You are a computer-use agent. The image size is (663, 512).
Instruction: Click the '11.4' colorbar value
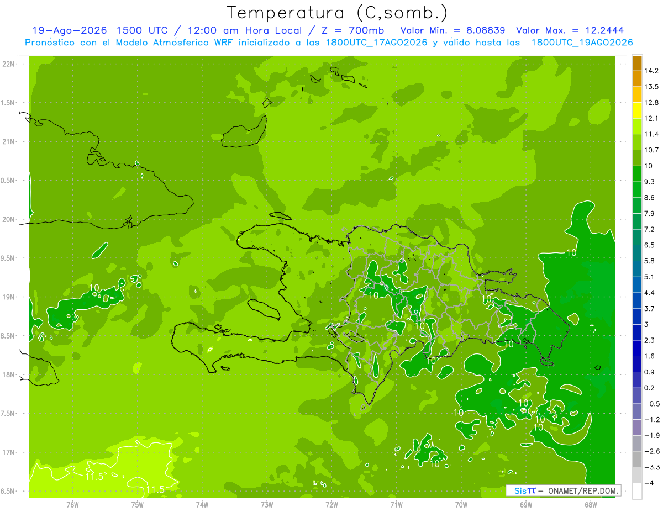pos(652,134)
